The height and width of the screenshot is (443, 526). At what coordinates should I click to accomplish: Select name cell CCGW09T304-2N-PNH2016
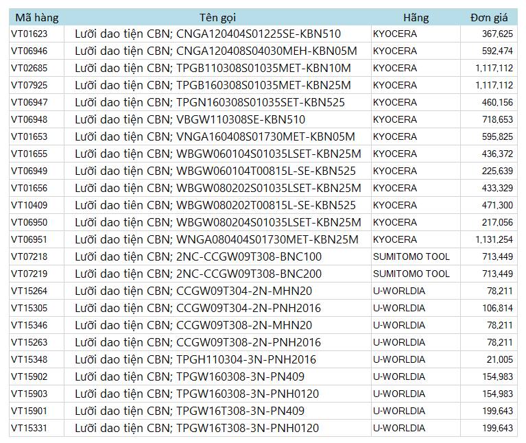(217, 308)
